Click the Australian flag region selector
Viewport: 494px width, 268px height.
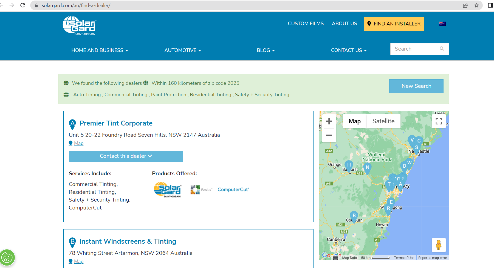click(442, 24)
